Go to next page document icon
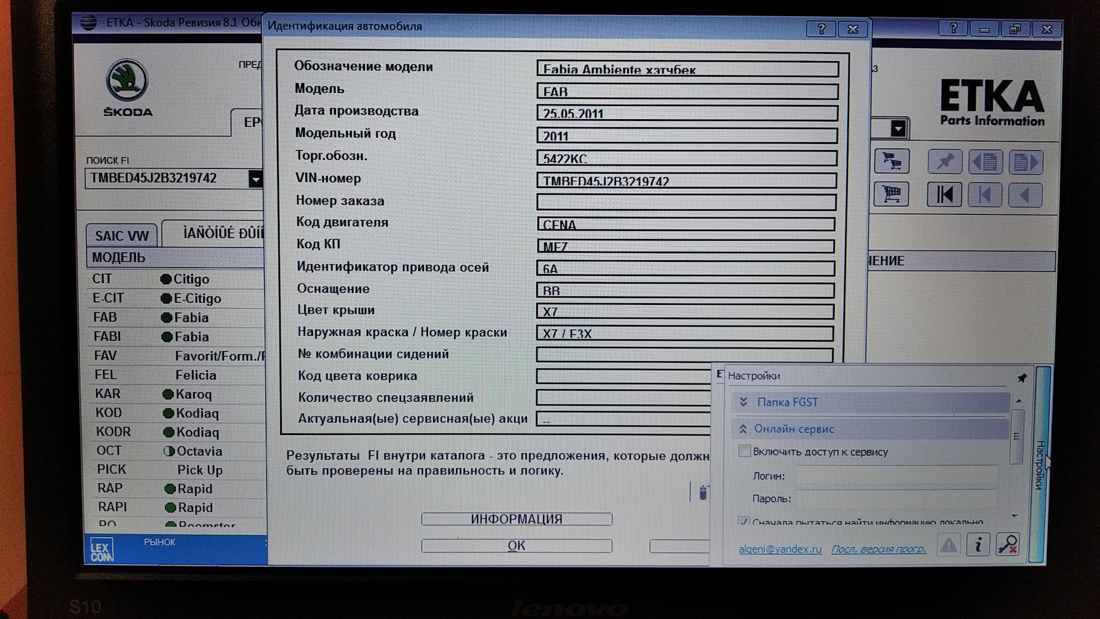Image resolution: width=1100 pixels, height=619 pixels. (x=1025, y=162)
